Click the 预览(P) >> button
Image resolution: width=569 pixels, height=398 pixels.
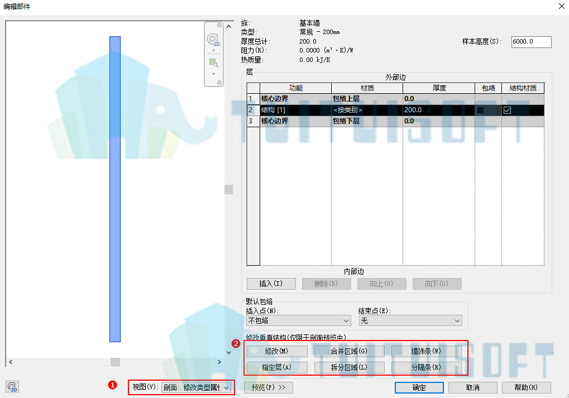click(269, 387)
